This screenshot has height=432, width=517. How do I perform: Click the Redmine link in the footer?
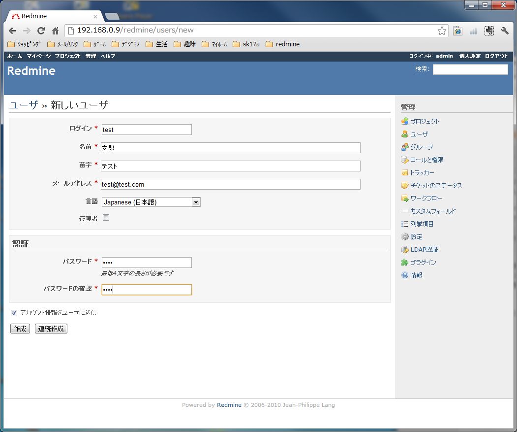pos(229,405)
